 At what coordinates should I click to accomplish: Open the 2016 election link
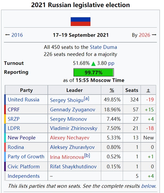[17, 35]
